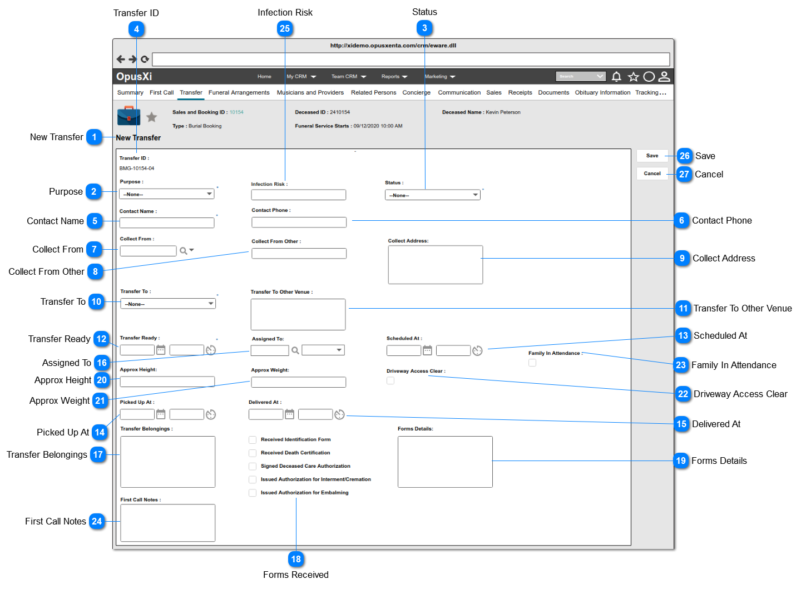Open the My CRM menu

coord(301,77)
